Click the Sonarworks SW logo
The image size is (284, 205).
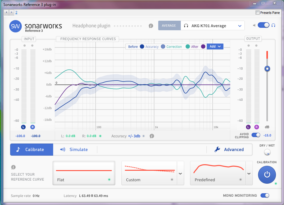(15, 26)
